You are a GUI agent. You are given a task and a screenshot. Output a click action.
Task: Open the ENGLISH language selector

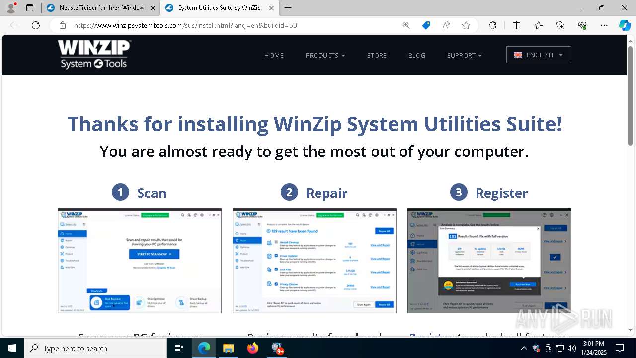tap(539, 55)
